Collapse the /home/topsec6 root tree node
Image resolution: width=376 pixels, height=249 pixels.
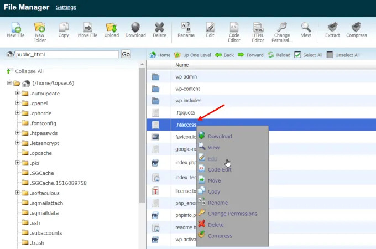9,83
